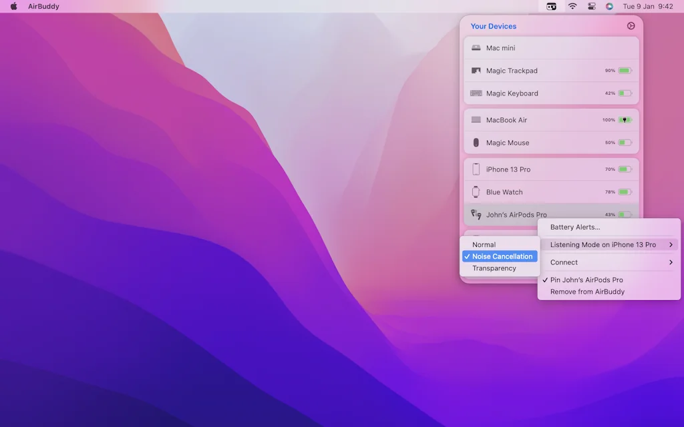Click the iPhone 13 Pro icon

point(476,169)
